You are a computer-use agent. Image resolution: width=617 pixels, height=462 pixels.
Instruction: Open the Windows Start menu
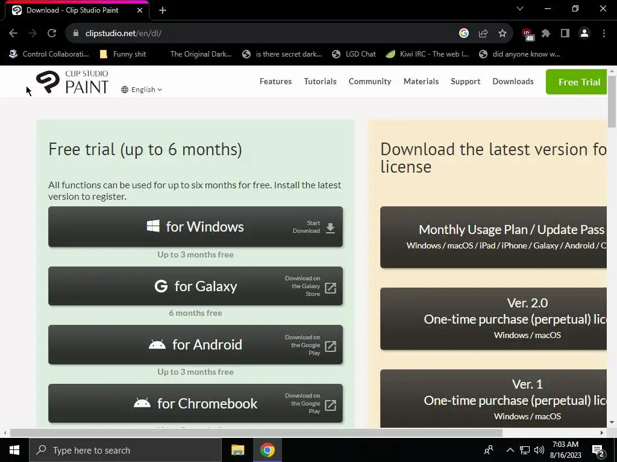(14, 450)
